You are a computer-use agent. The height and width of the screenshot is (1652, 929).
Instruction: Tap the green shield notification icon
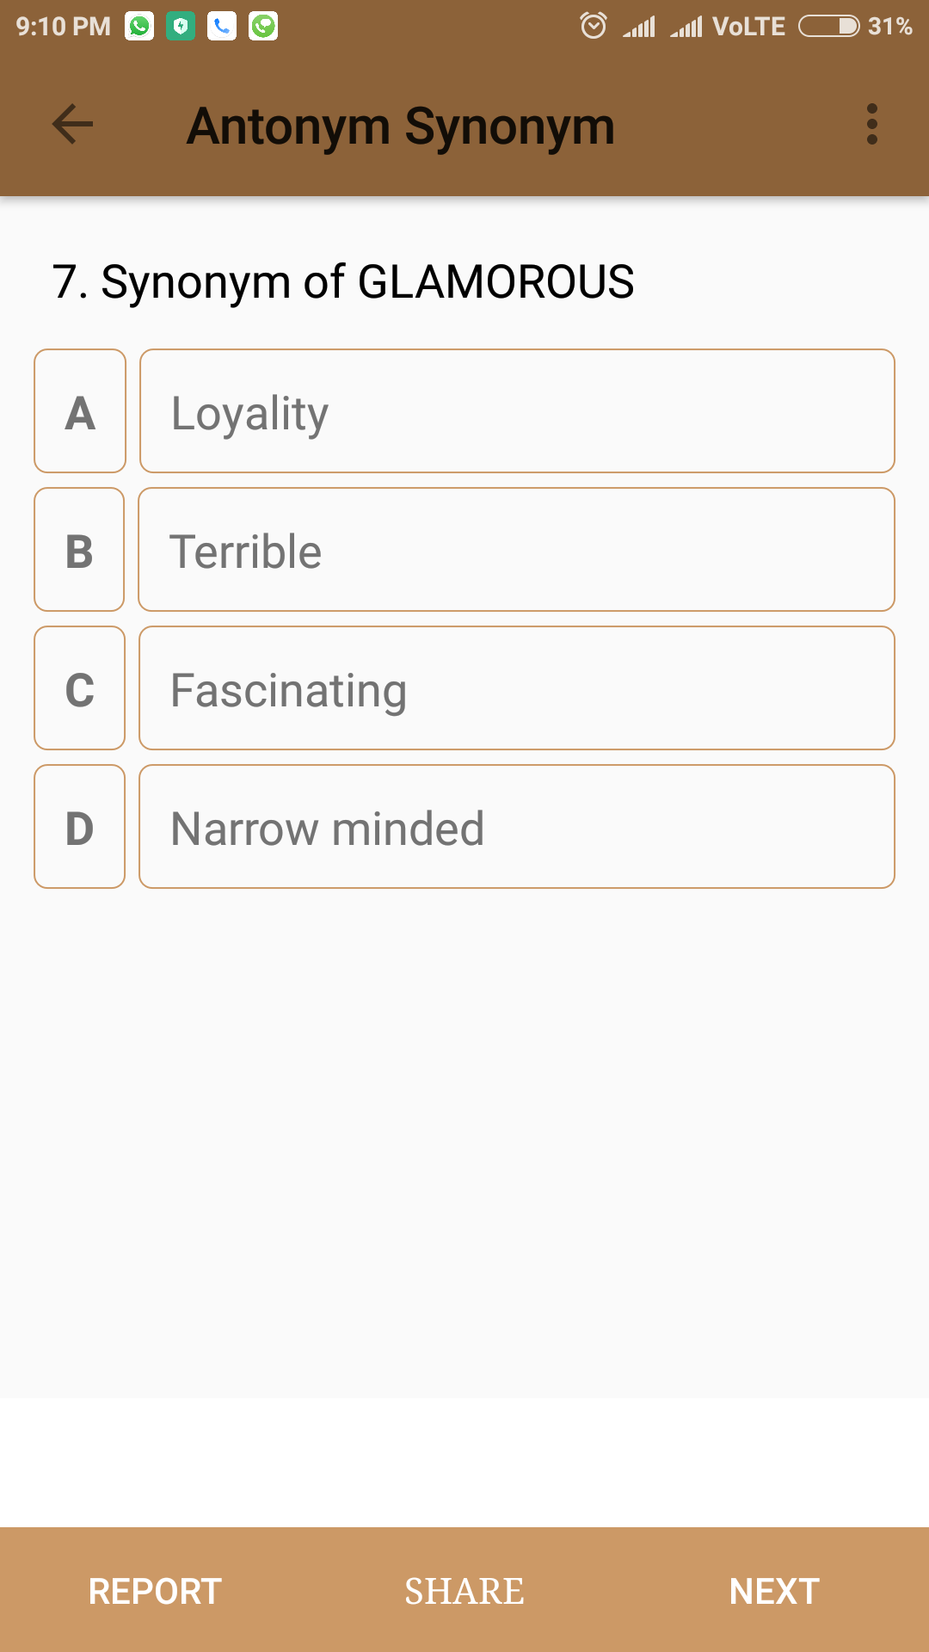pyautogui.click(x=181, y=27)
